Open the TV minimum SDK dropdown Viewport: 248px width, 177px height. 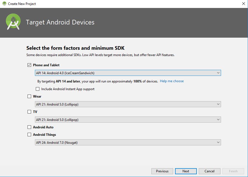pos(128,120)
